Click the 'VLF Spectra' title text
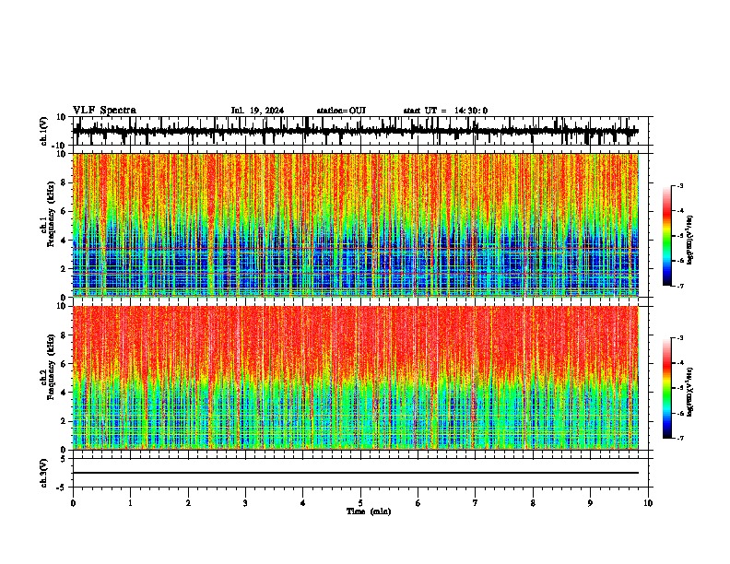Screen dimensions: 730x564 (104, 111)
